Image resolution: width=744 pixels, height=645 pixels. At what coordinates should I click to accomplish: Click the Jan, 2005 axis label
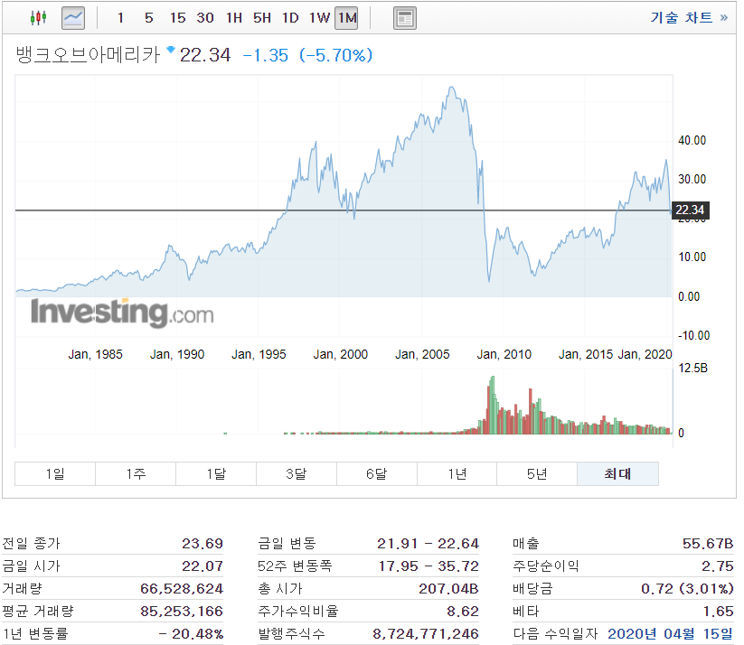point(422,354)
